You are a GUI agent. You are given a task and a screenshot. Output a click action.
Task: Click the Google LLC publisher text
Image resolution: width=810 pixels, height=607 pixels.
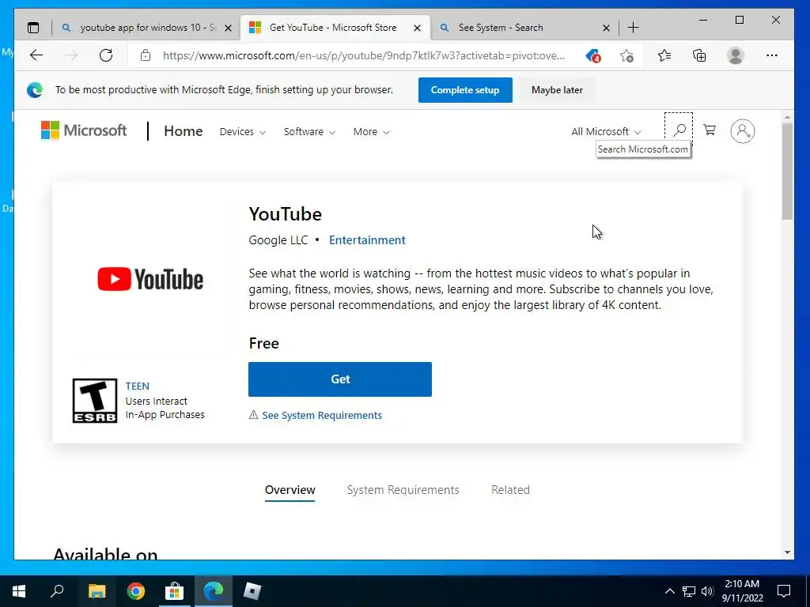[x=278, y=240]
